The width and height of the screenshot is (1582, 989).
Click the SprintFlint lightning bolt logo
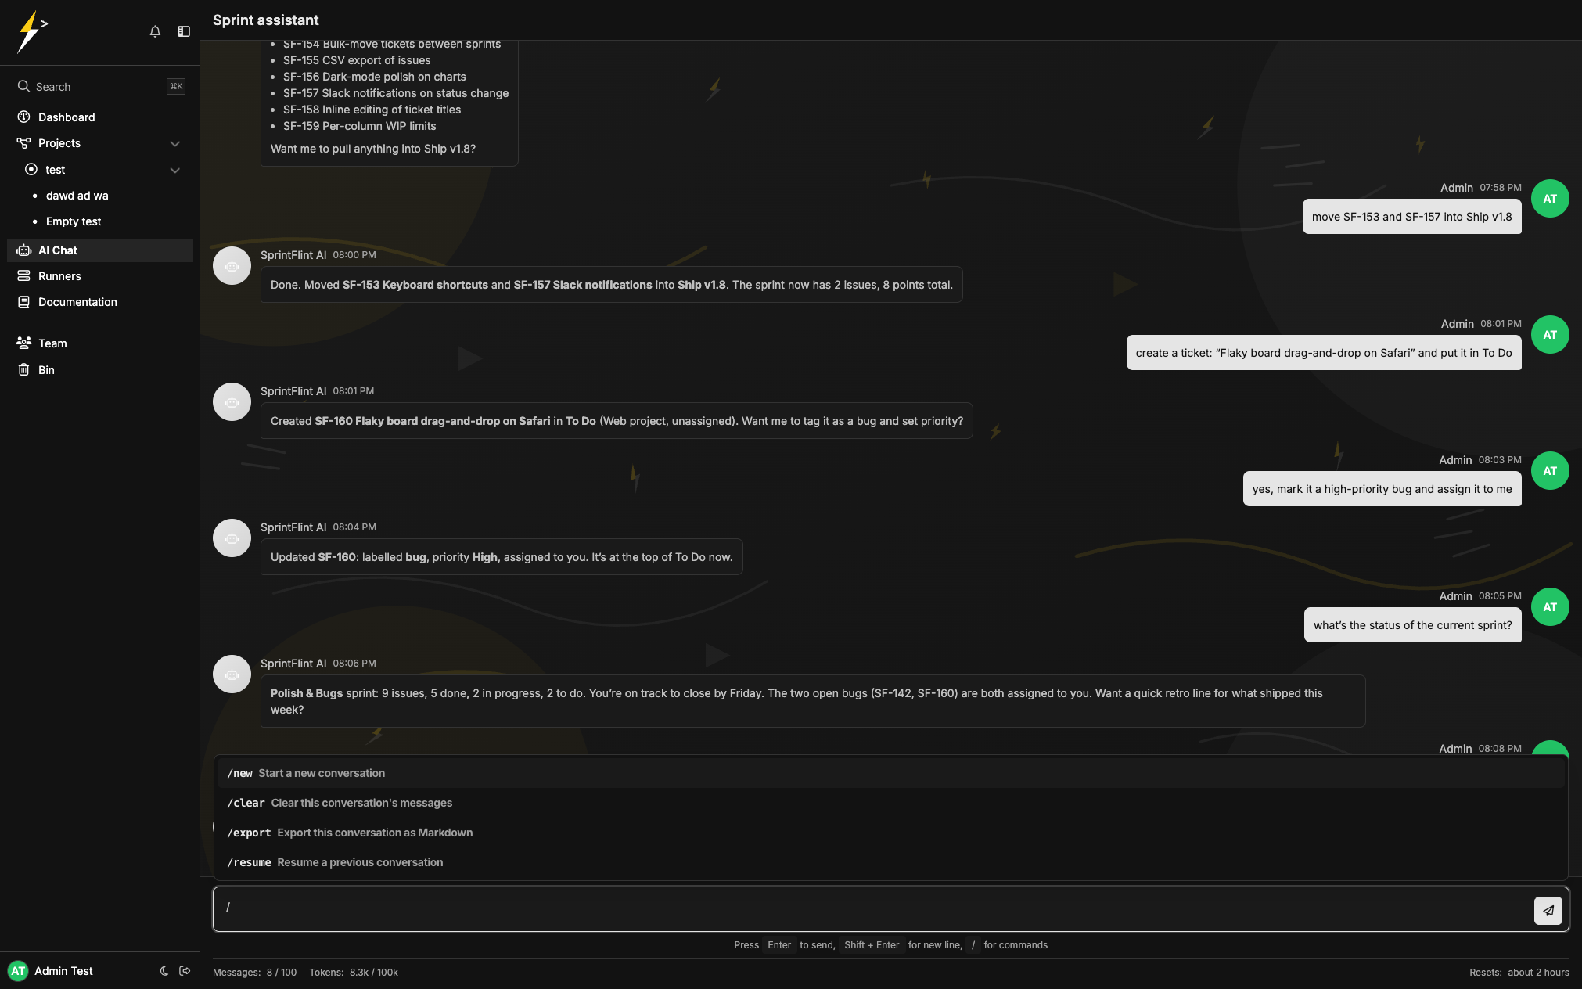31,31
